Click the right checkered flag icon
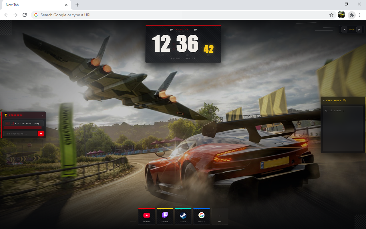Viewport: 366px width, 229px height. [195, 29]
